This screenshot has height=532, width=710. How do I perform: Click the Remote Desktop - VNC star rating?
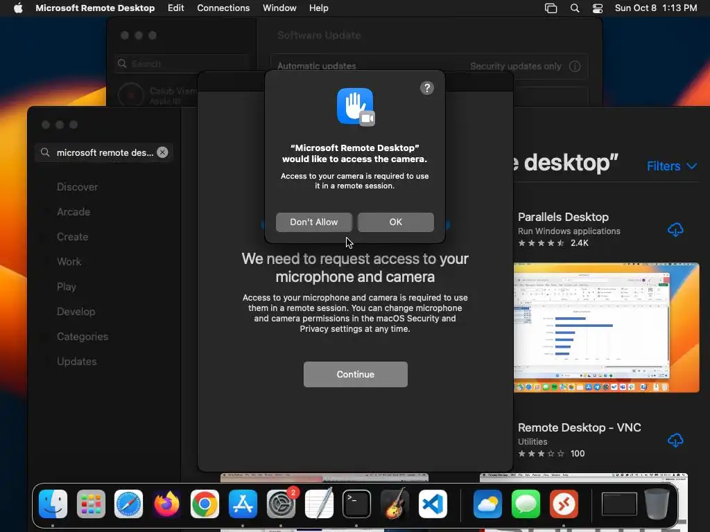[541, 453]
